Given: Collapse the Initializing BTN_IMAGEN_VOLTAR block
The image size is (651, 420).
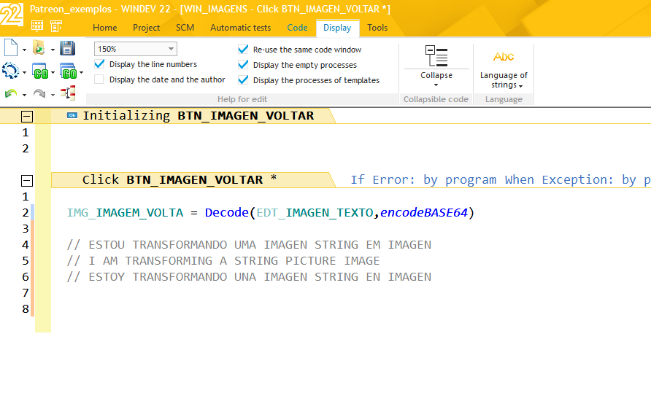Looking at the screenshot, I should click(x=26, y=115).
